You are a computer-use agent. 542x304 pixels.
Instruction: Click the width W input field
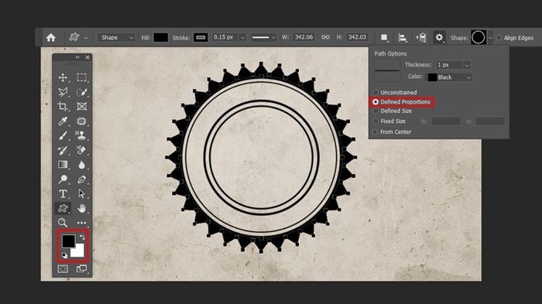[304, 37]
